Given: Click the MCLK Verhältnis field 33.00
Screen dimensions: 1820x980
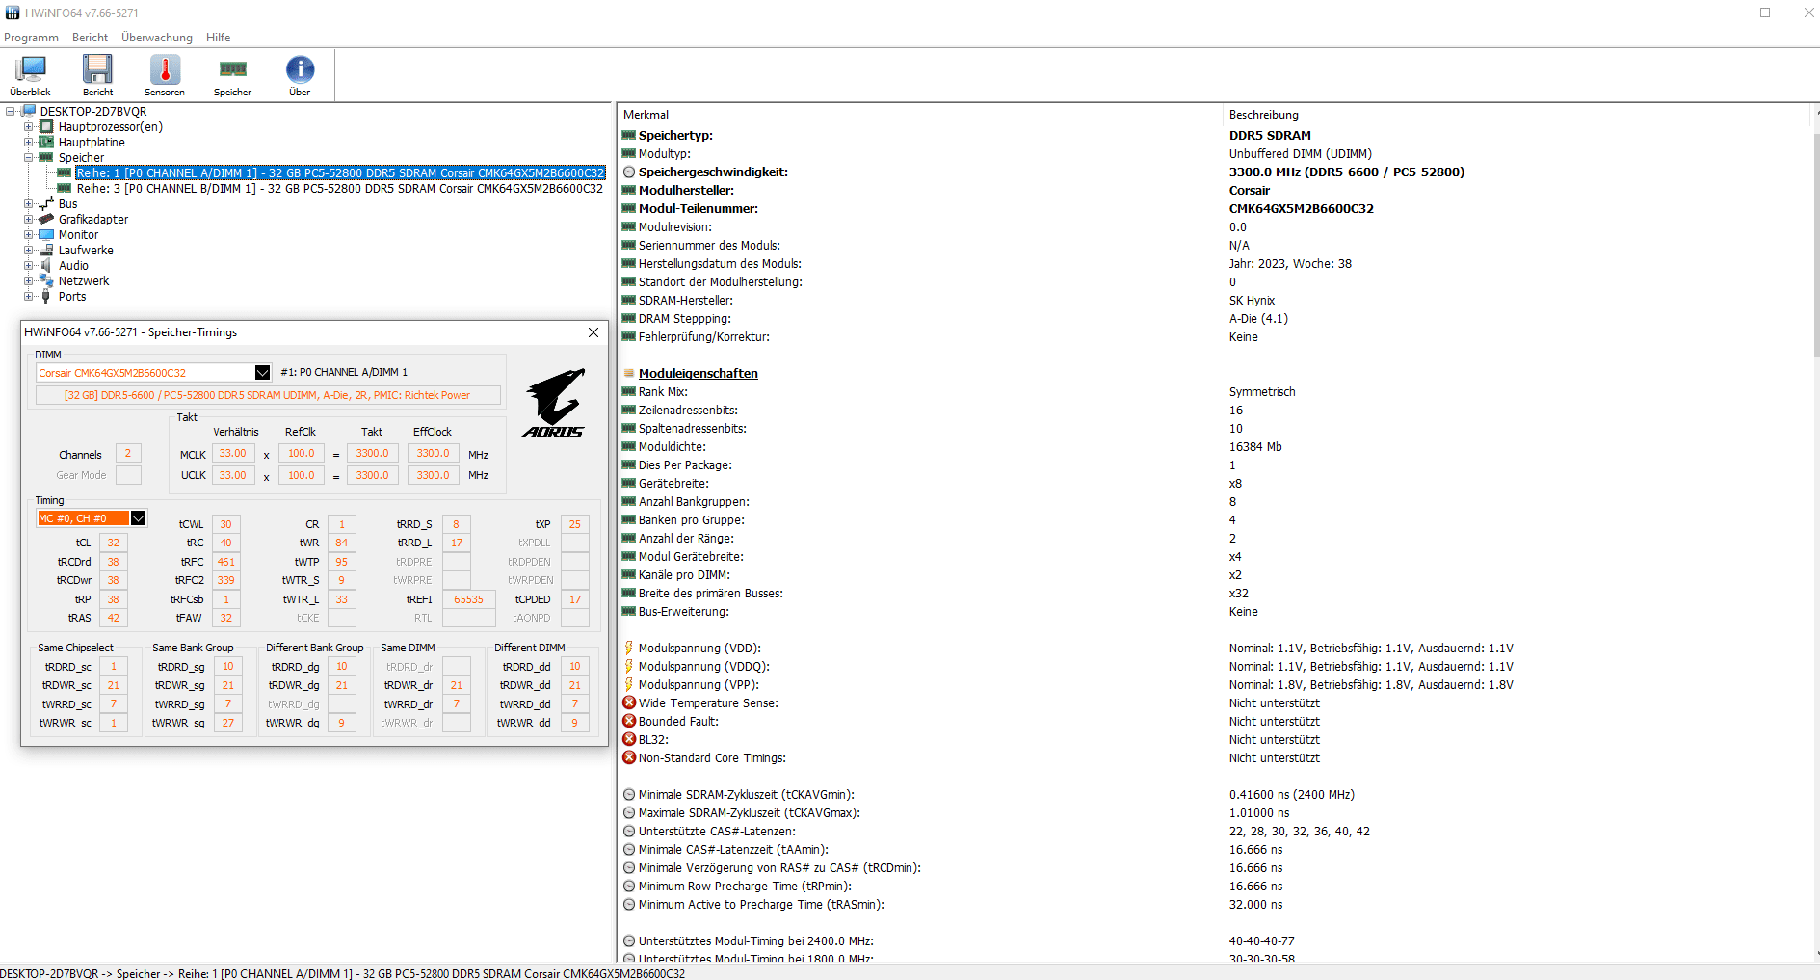Looking at the screenshot, I should [233, 453].
